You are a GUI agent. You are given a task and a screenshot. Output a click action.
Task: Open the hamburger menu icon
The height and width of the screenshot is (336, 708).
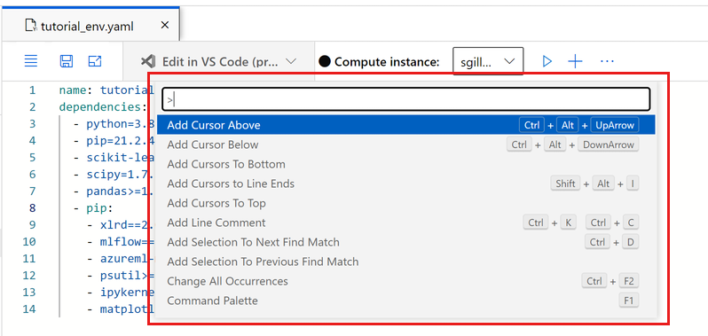pos(31,61)
